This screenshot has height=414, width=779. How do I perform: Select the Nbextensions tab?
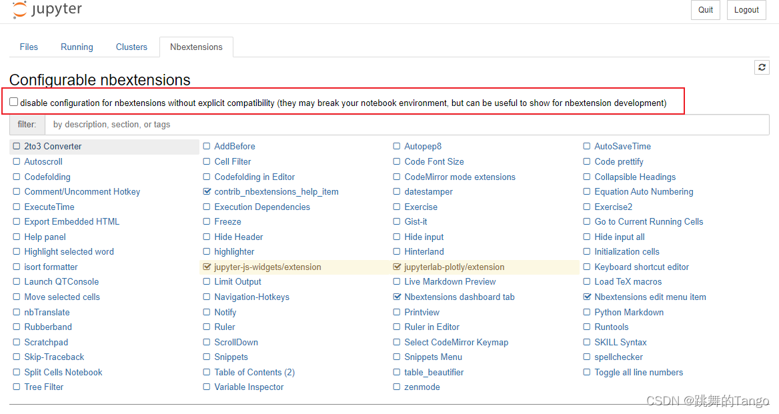pyautogui.click(x=196, y=47)
